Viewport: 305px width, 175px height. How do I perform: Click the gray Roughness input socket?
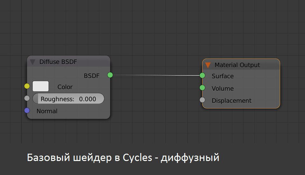tap(27, 98)
